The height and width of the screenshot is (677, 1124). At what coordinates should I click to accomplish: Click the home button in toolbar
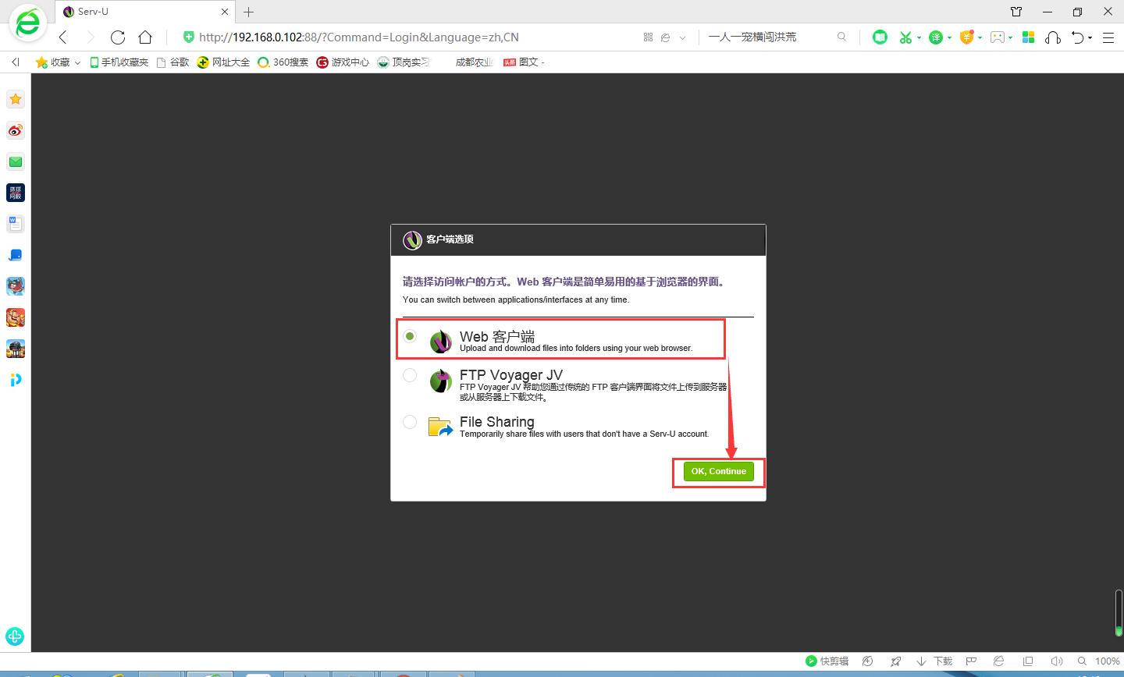click(145, 37)
